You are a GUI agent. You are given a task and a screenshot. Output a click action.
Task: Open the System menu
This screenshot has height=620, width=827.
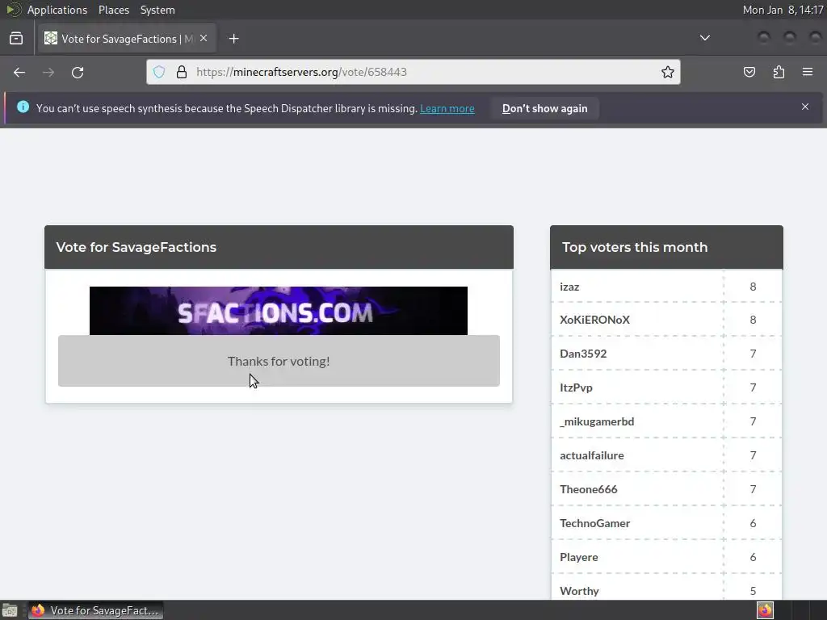pos(157,10)
